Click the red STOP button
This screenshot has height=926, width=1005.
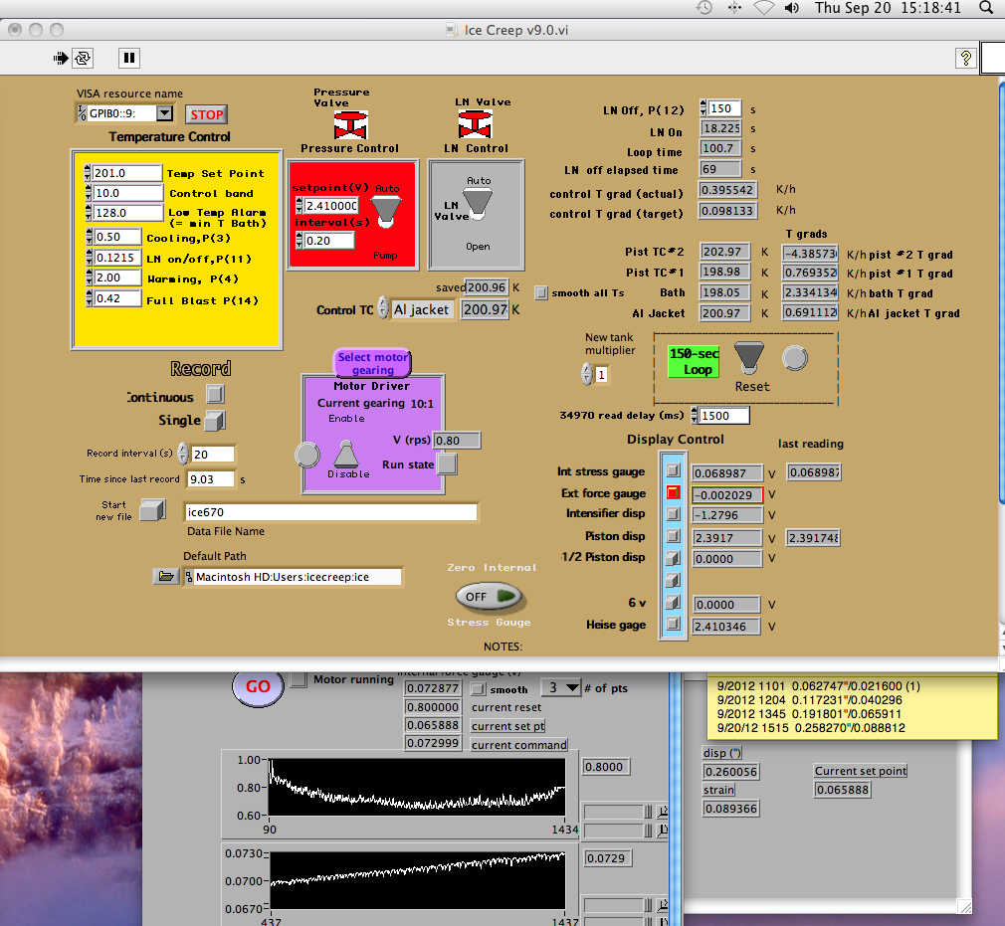pos(207,114)
